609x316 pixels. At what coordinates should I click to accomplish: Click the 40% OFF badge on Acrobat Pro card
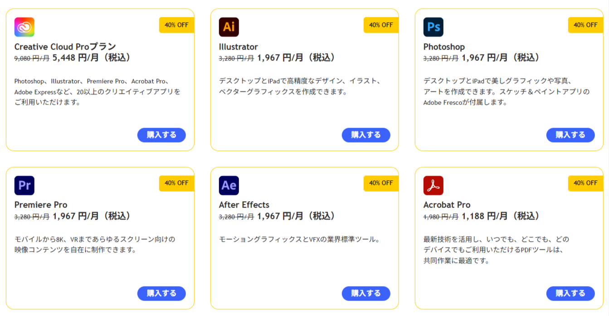coord(586,183)
